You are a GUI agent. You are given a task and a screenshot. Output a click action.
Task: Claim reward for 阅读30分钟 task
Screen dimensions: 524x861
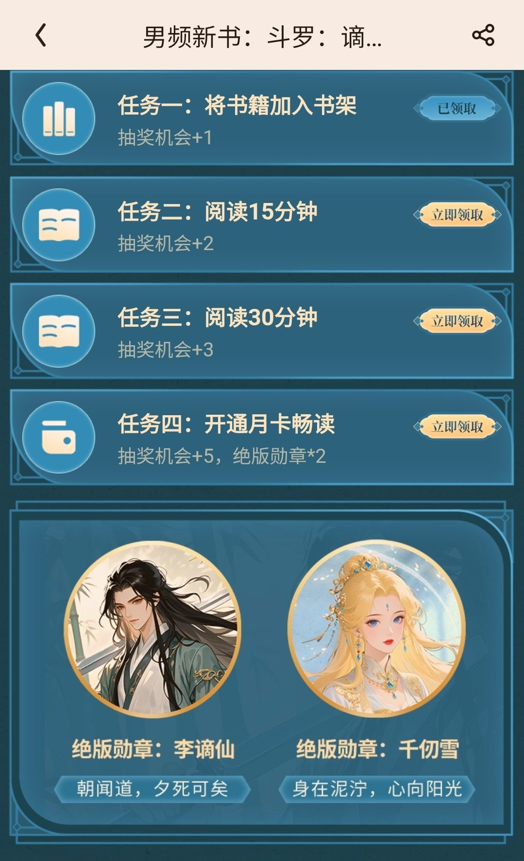point(457,321)
